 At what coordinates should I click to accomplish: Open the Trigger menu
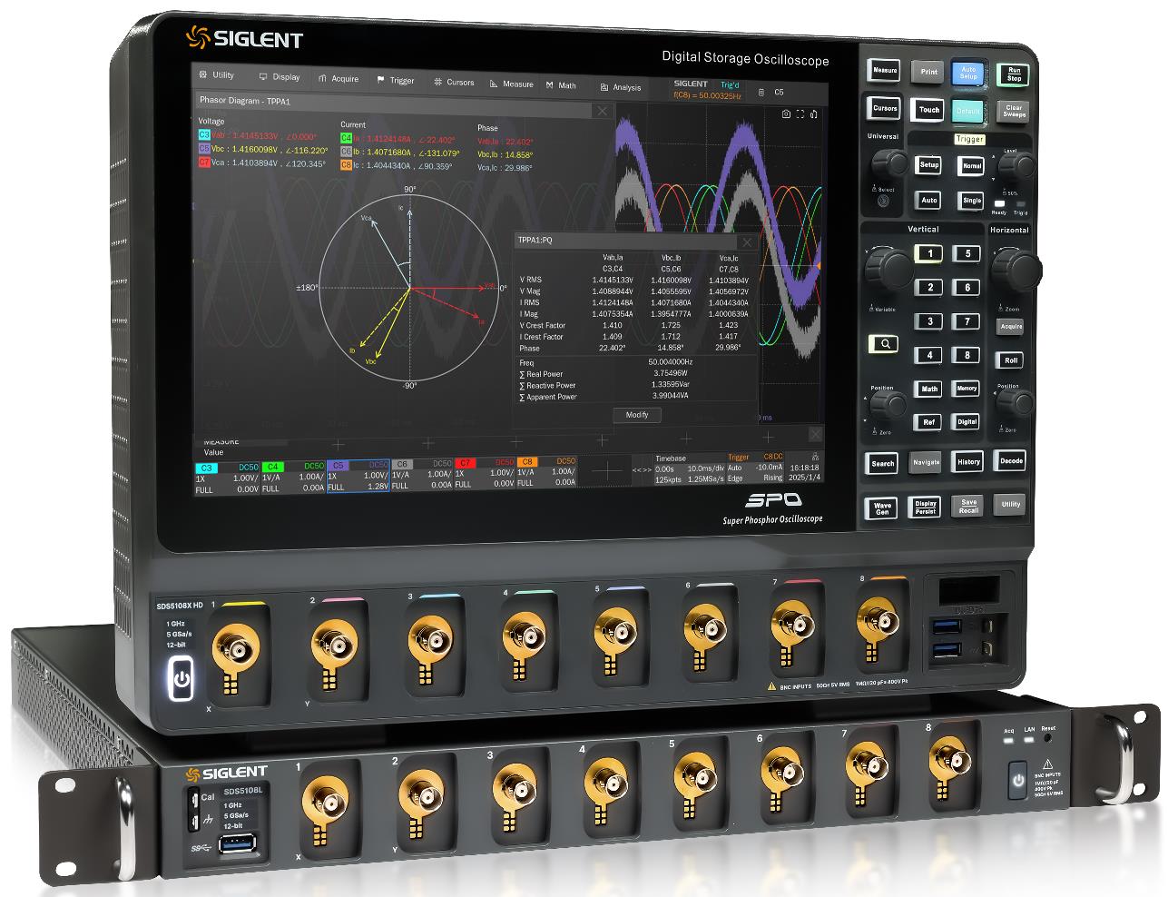[x=396, y=80]
